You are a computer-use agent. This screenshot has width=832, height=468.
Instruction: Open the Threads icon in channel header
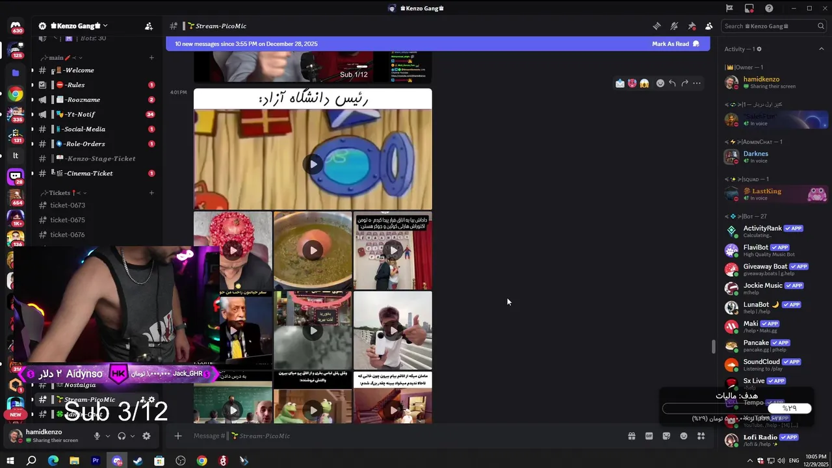pyautogui.click(x=656, y=26)
